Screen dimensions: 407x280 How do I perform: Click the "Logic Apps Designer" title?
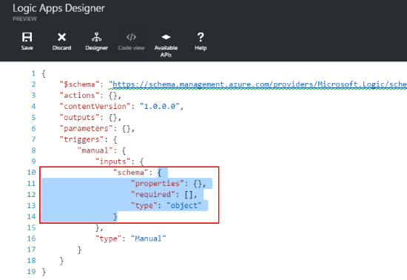(x=58, y=8)
